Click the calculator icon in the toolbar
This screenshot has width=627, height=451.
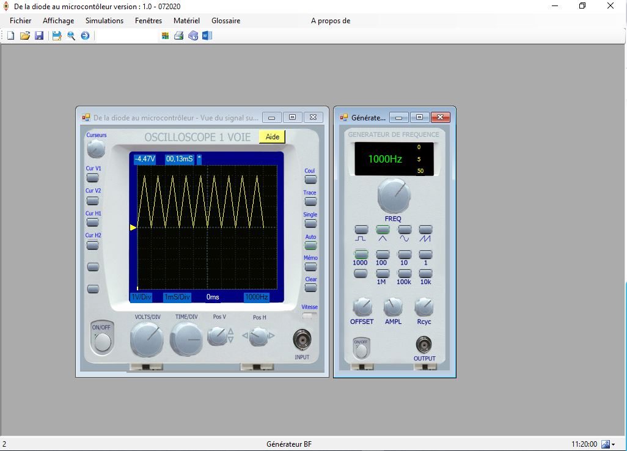(165, 36)
